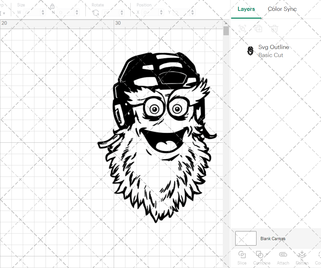This screenshot has height=268, width=321.
Task: Click the Basic Cut operation label
Action: (271, 55)
